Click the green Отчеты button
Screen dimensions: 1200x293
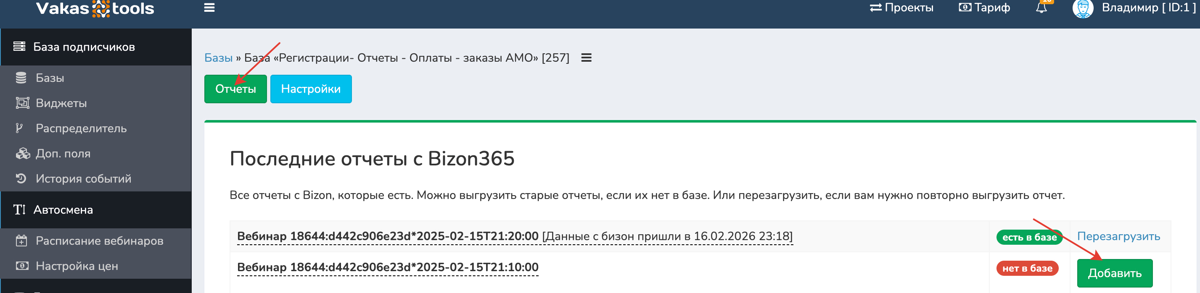pos(235,89)
